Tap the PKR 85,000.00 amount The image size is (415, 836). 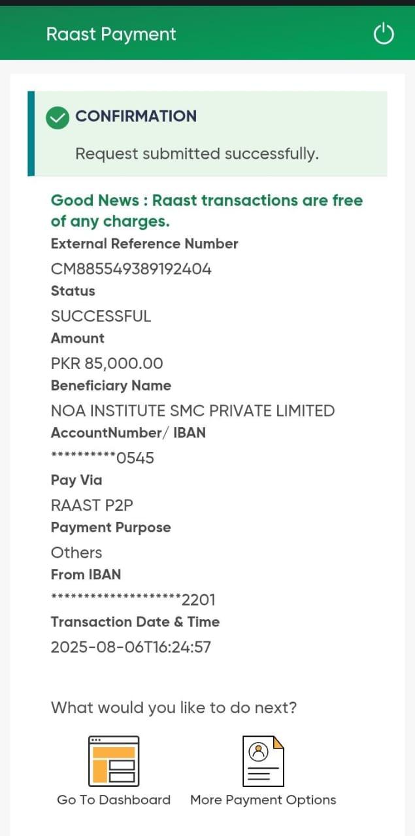(x=107, y=363)
